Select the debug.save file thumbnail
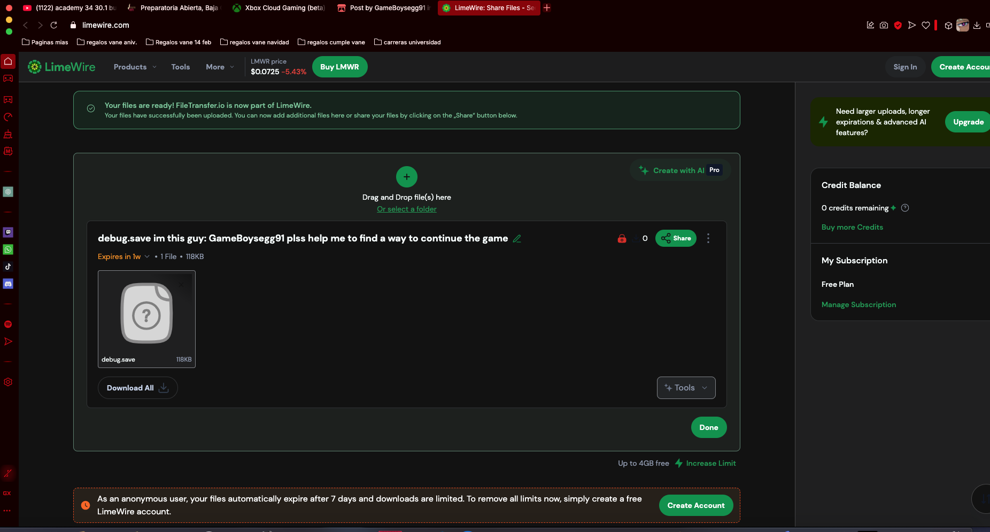The image size is (990, 532). [146, 318]
